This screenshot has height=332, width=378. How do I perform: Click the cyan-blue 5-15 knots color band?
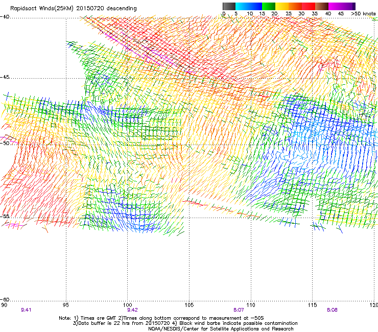click(x=249, y=6)
